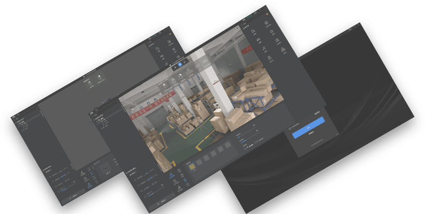Screen dimensions: 425x214
Task: Click the last empty thumbnail slot in the strip
Action: [228, 144]
